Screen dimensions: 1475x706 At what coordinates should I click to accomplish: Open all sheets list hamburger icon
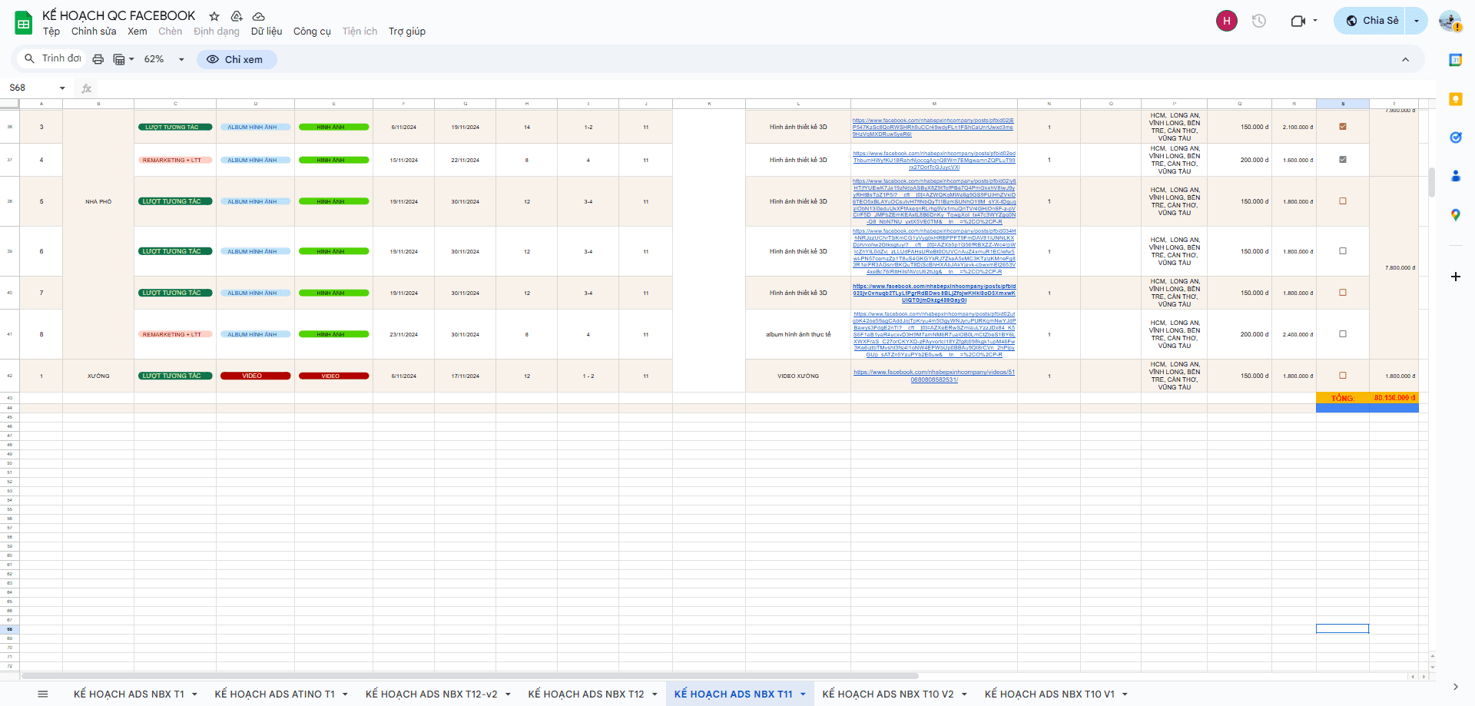tap(43, 694)
